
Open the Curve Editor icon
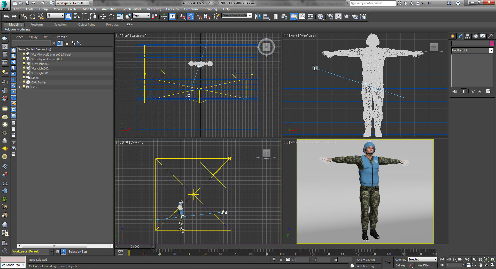coord(302,17)
